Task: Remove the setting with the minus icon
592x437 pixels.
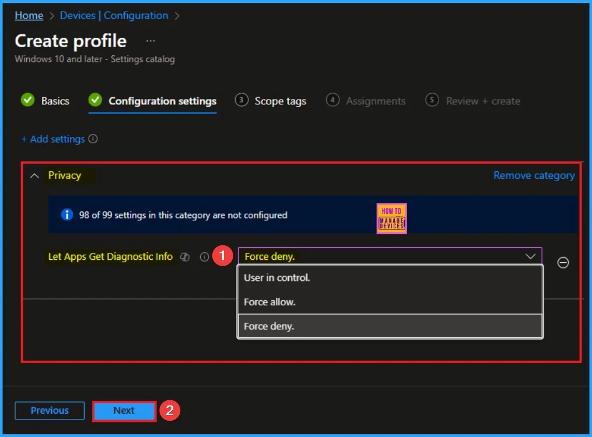Action: click(x=563, y=263)
